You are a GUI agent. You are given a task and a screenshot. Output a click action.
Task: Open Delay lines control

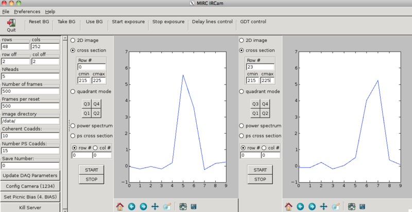[x=212, y=22]
